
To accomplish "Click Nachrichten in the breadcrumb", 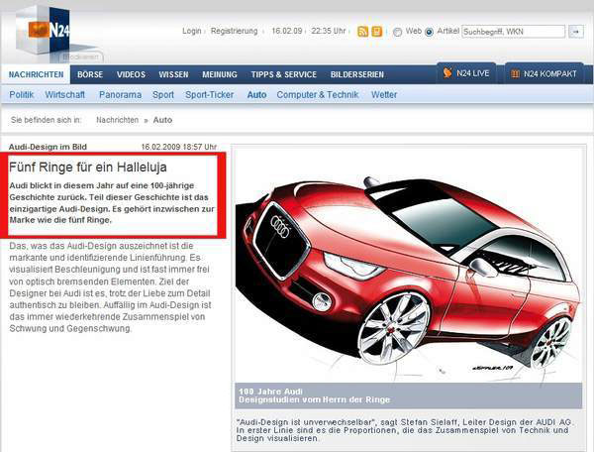I will [117, 120].
